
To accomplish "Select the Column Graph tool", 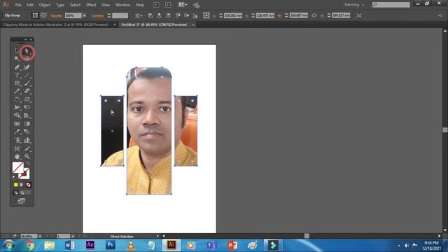I will point(27,140).
